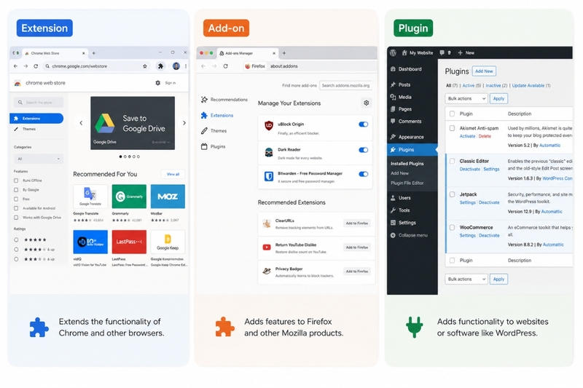This screenshot has width=583, height=388.
Task: Open the Google Translate extension tile
Action: click(x=90, y=197)
